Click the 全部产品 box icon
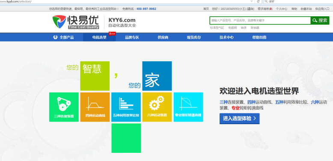Viewport: 333px width, 161px height. [x=55, y=37]
